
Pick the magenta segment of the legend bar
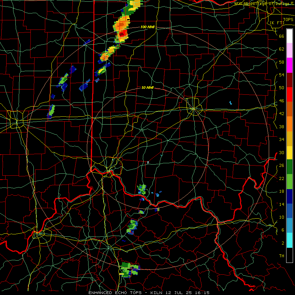tap(289, 65)
